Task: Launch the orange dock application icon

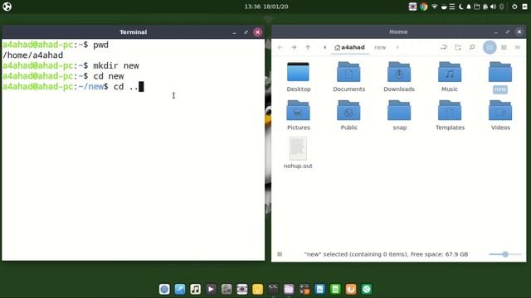Action: tap(351, 289)
